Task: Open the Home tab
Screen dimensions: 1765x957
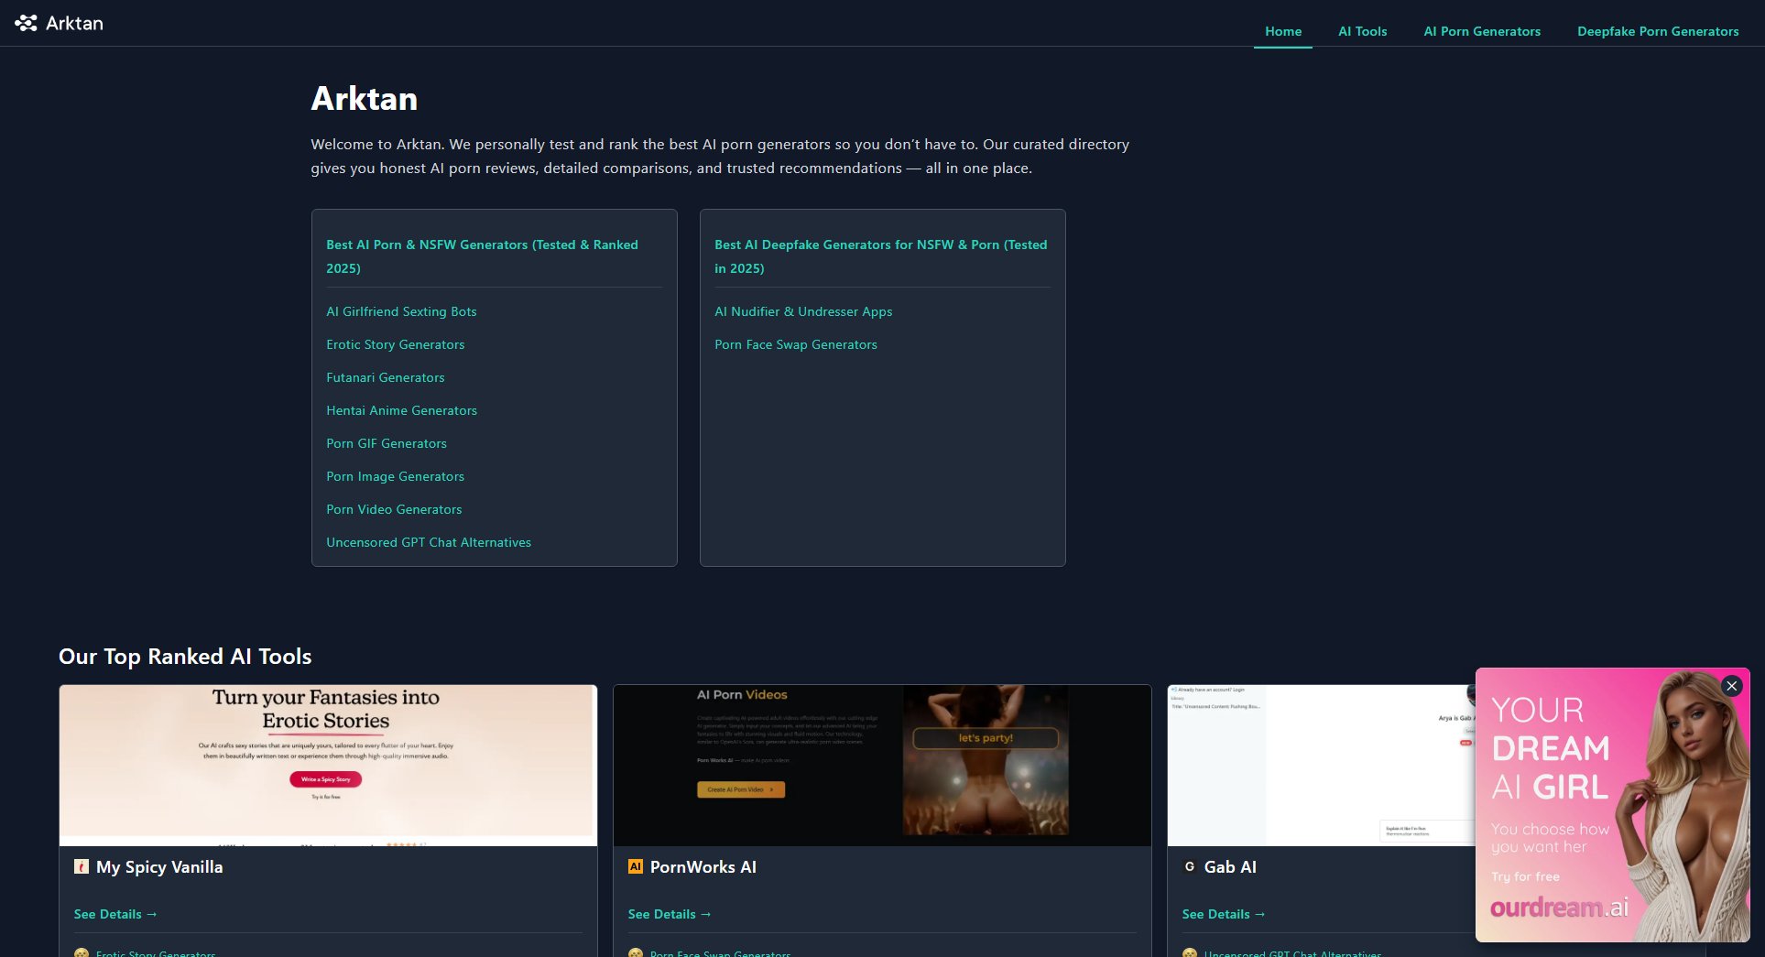Action: [1282, 31]
